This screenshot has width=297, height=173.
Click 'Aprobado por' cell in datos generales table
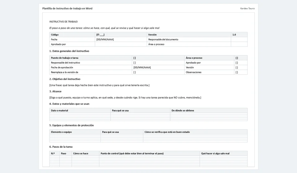209,63
